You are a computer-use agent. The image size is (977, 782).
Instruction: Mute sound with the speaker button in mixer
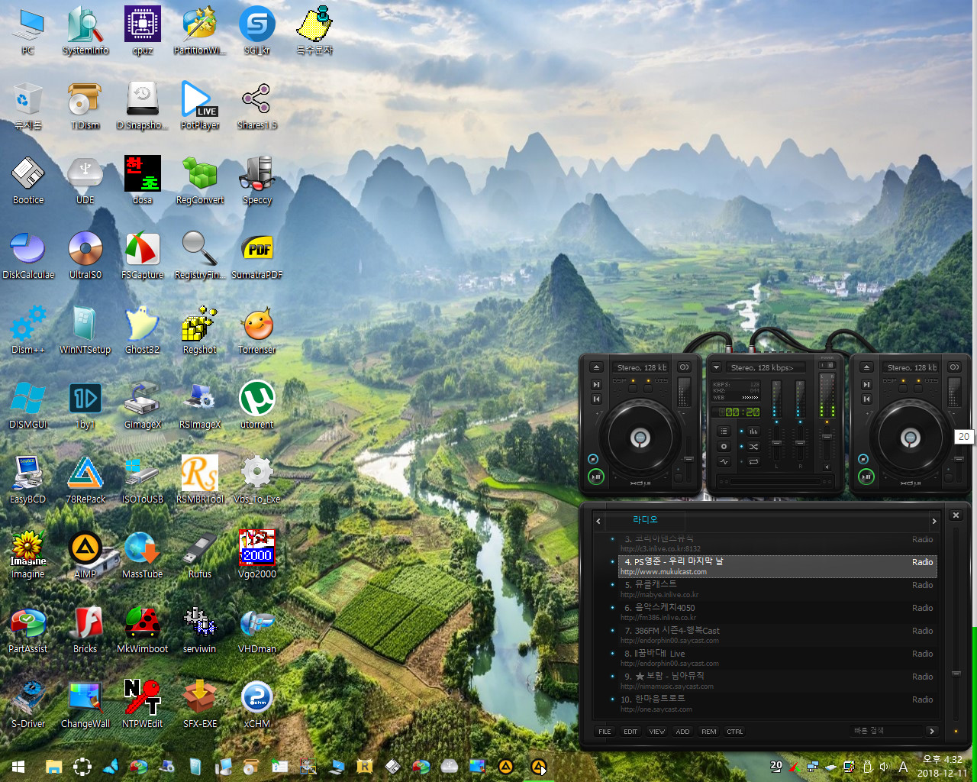click(x=827, y=467)
